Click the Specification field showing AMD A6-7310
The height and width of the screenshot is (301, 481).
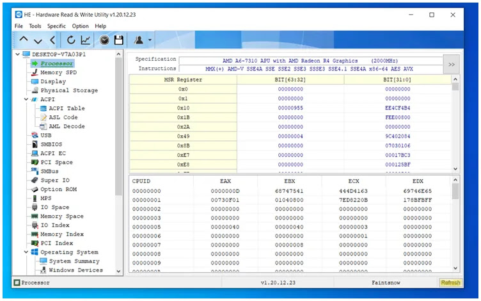311,60
